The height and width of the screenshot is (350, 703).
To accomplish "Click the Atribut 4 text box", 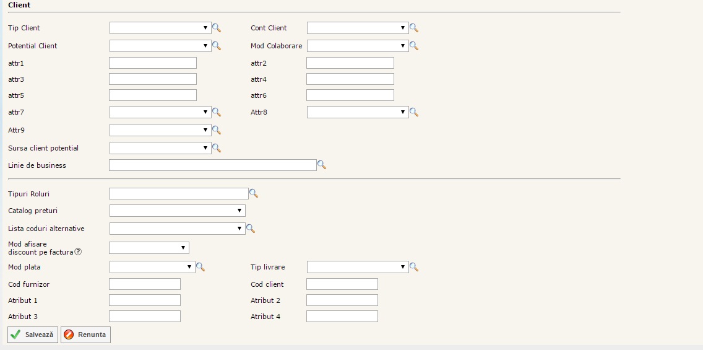I will 342,316.
